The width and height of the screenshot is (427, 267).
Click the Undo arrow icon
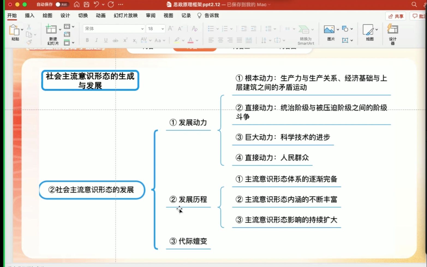(x=96, y=4)
